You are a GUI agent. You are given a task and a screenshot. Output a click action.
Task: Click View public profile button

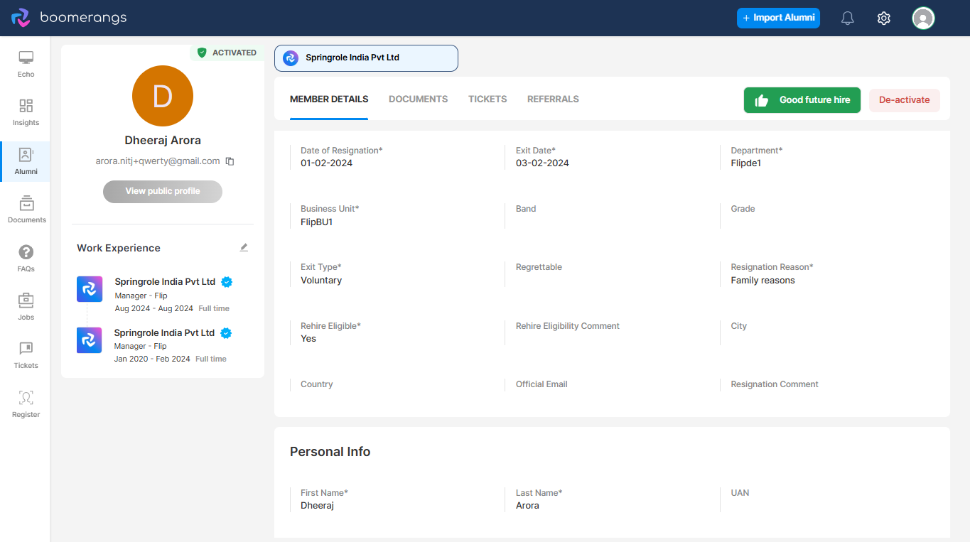click(x=163, y=191)
